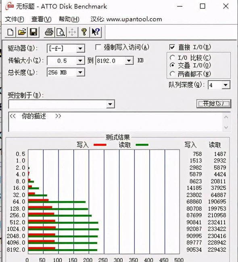Click write value 92087 in results
The height and width of the screenshot is (262, 238).
pyautogui.click(x=194, y=229)
